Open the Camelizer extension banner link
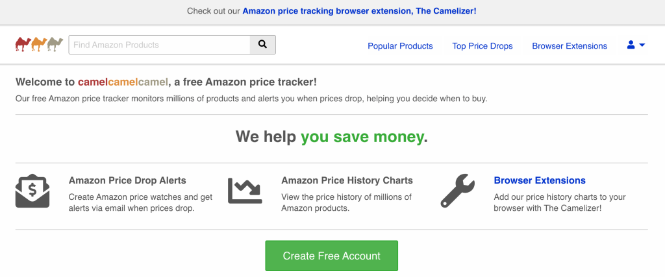The image size is (665, 277). coord(359,11)
